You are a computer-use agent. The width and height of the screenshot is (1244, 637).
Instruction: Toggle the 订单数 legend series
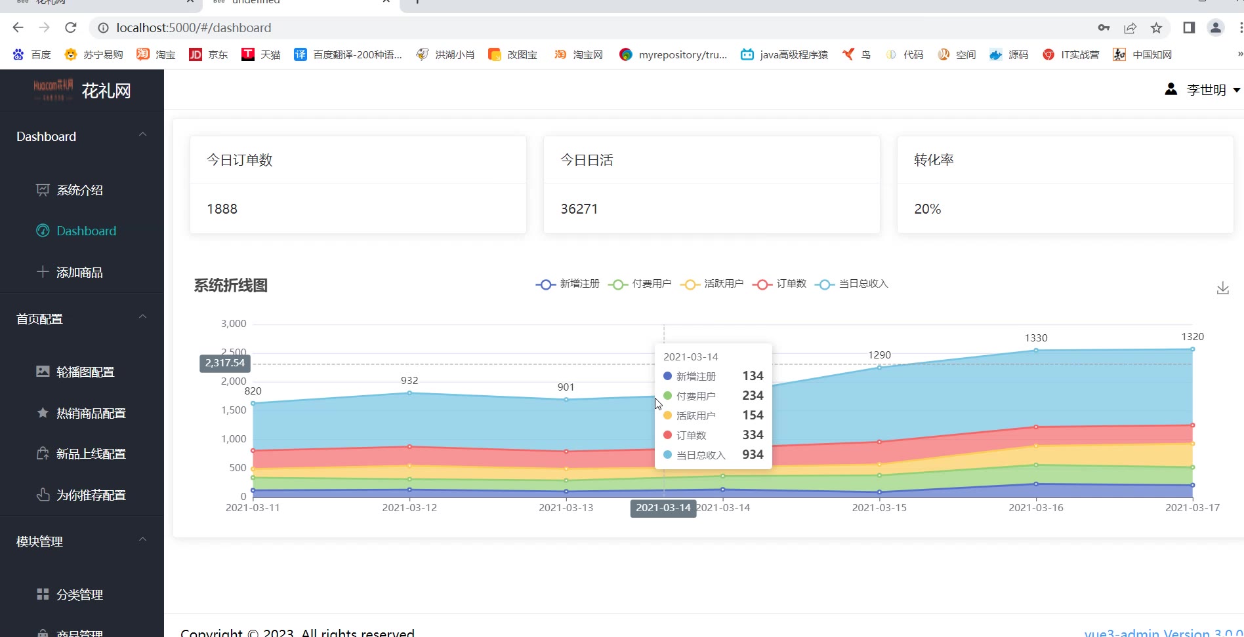[x=779, y=284]
